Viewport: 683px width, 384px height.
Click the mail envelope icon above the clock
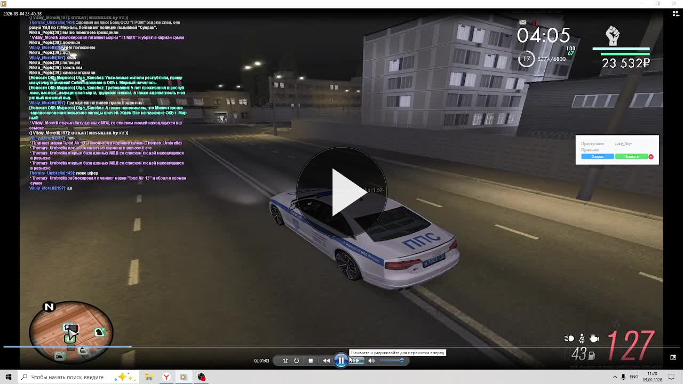(523, 22)
